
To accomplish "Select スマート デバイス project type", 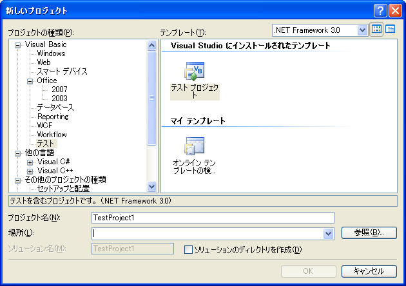I will pos(62,71).
